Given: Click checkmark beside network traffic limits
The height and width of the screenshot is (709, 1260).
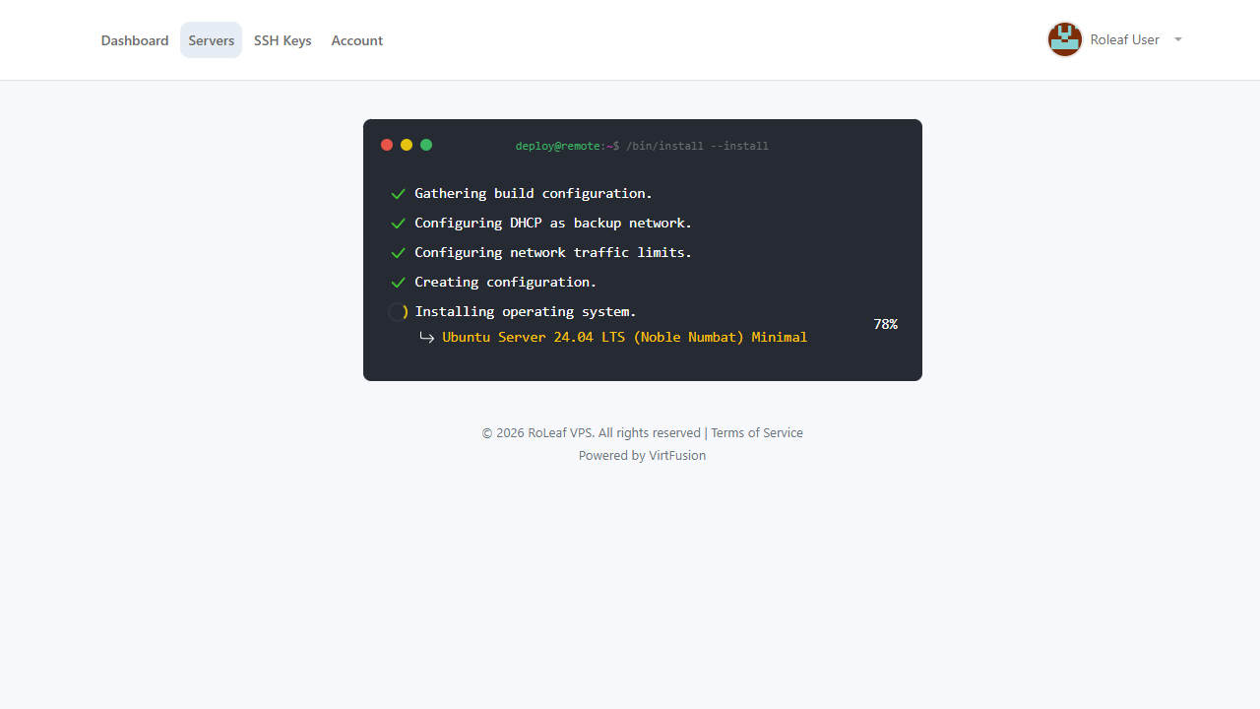Looking at the screenshot, I should coord(398,253).
